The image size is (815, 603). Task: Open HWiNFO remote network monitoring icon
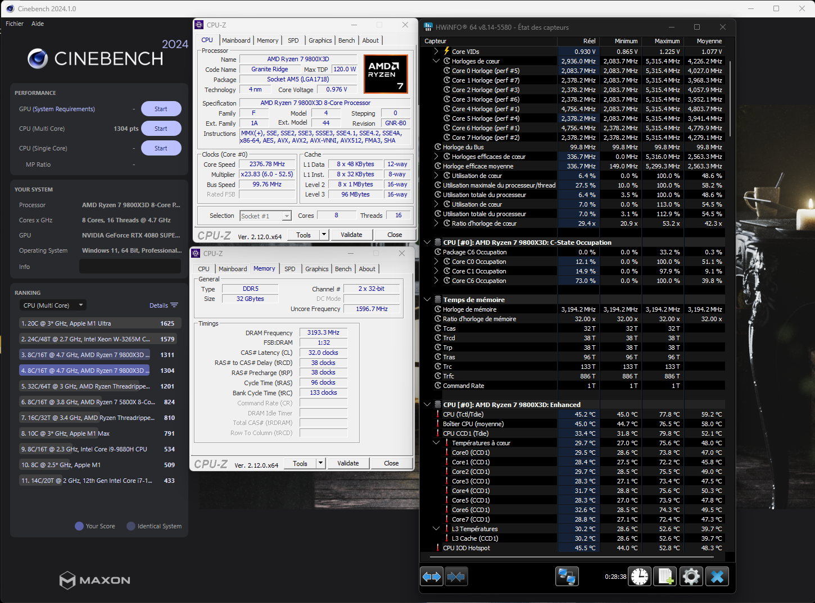point(567,577)
